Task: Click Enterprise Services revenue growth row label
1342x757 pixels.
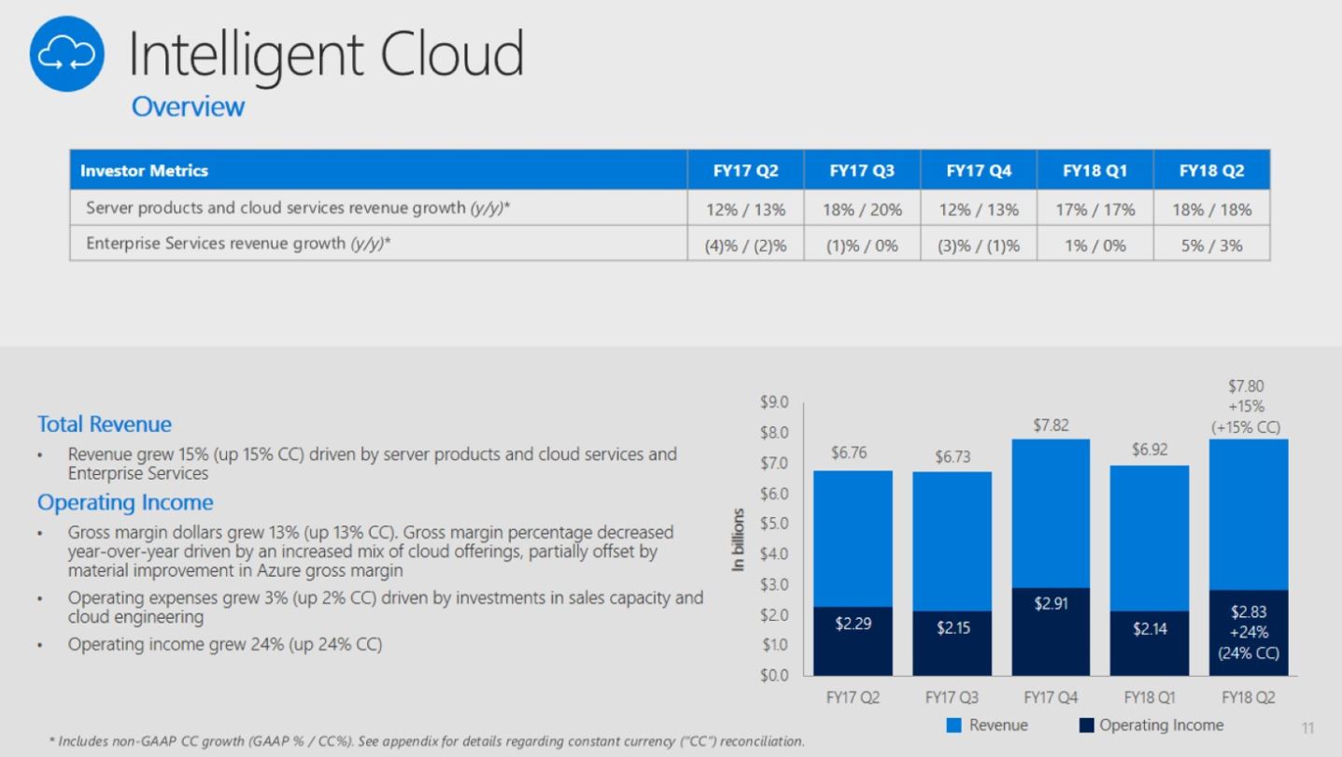Action: coord(238,244)
